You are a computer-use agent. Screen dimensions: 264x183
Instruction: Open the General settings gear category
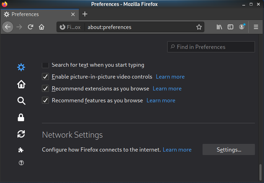[x=21, y=67]
